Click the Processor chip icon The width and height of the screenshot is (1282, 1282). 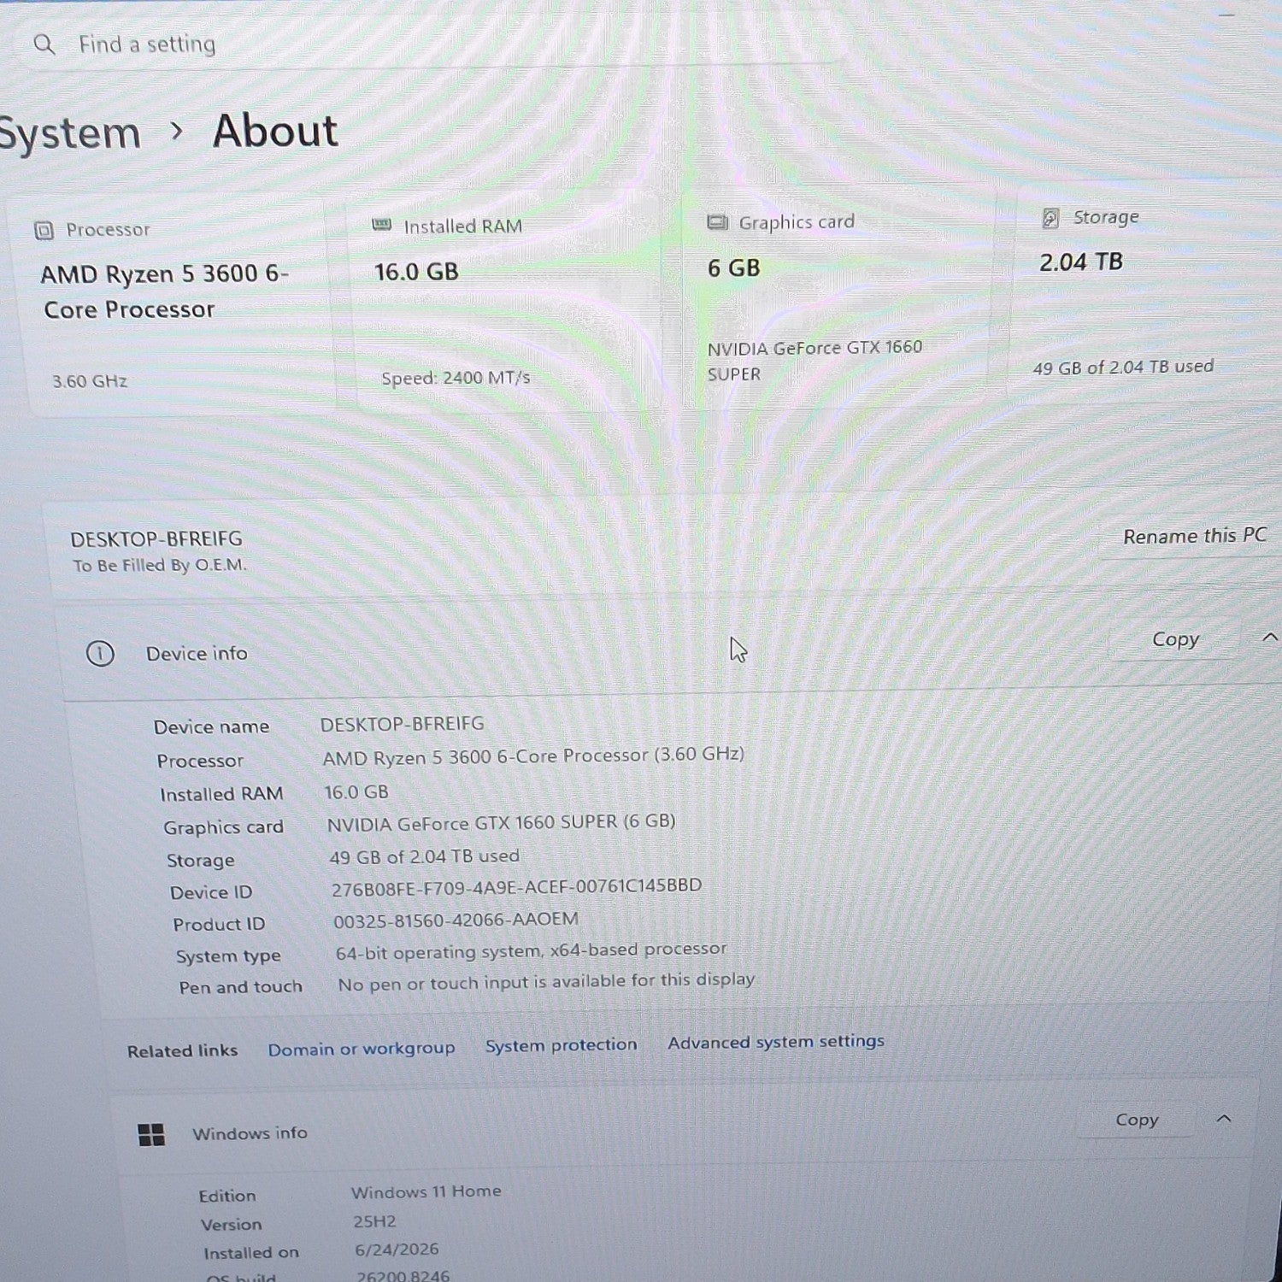coord(44,230)
